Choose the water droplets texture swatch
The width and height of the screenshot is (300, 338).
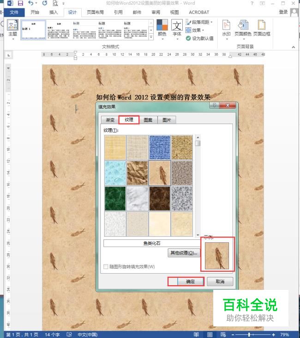click(x=115, y=173)
